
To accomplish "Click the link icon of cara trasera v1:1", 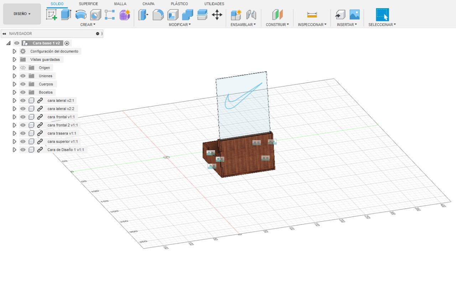I will pos(40,133).
